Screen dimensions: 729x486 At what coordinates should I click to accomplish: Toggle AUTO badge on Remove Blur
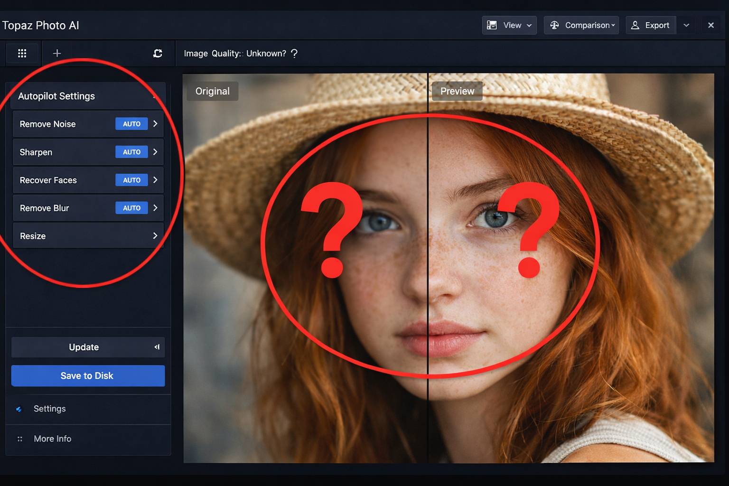[131, 208]
